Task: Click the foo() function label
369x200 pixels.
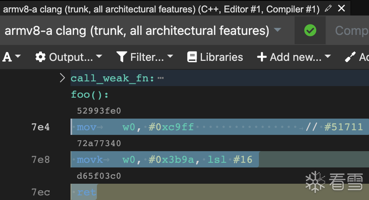Action: coord(90,95)
